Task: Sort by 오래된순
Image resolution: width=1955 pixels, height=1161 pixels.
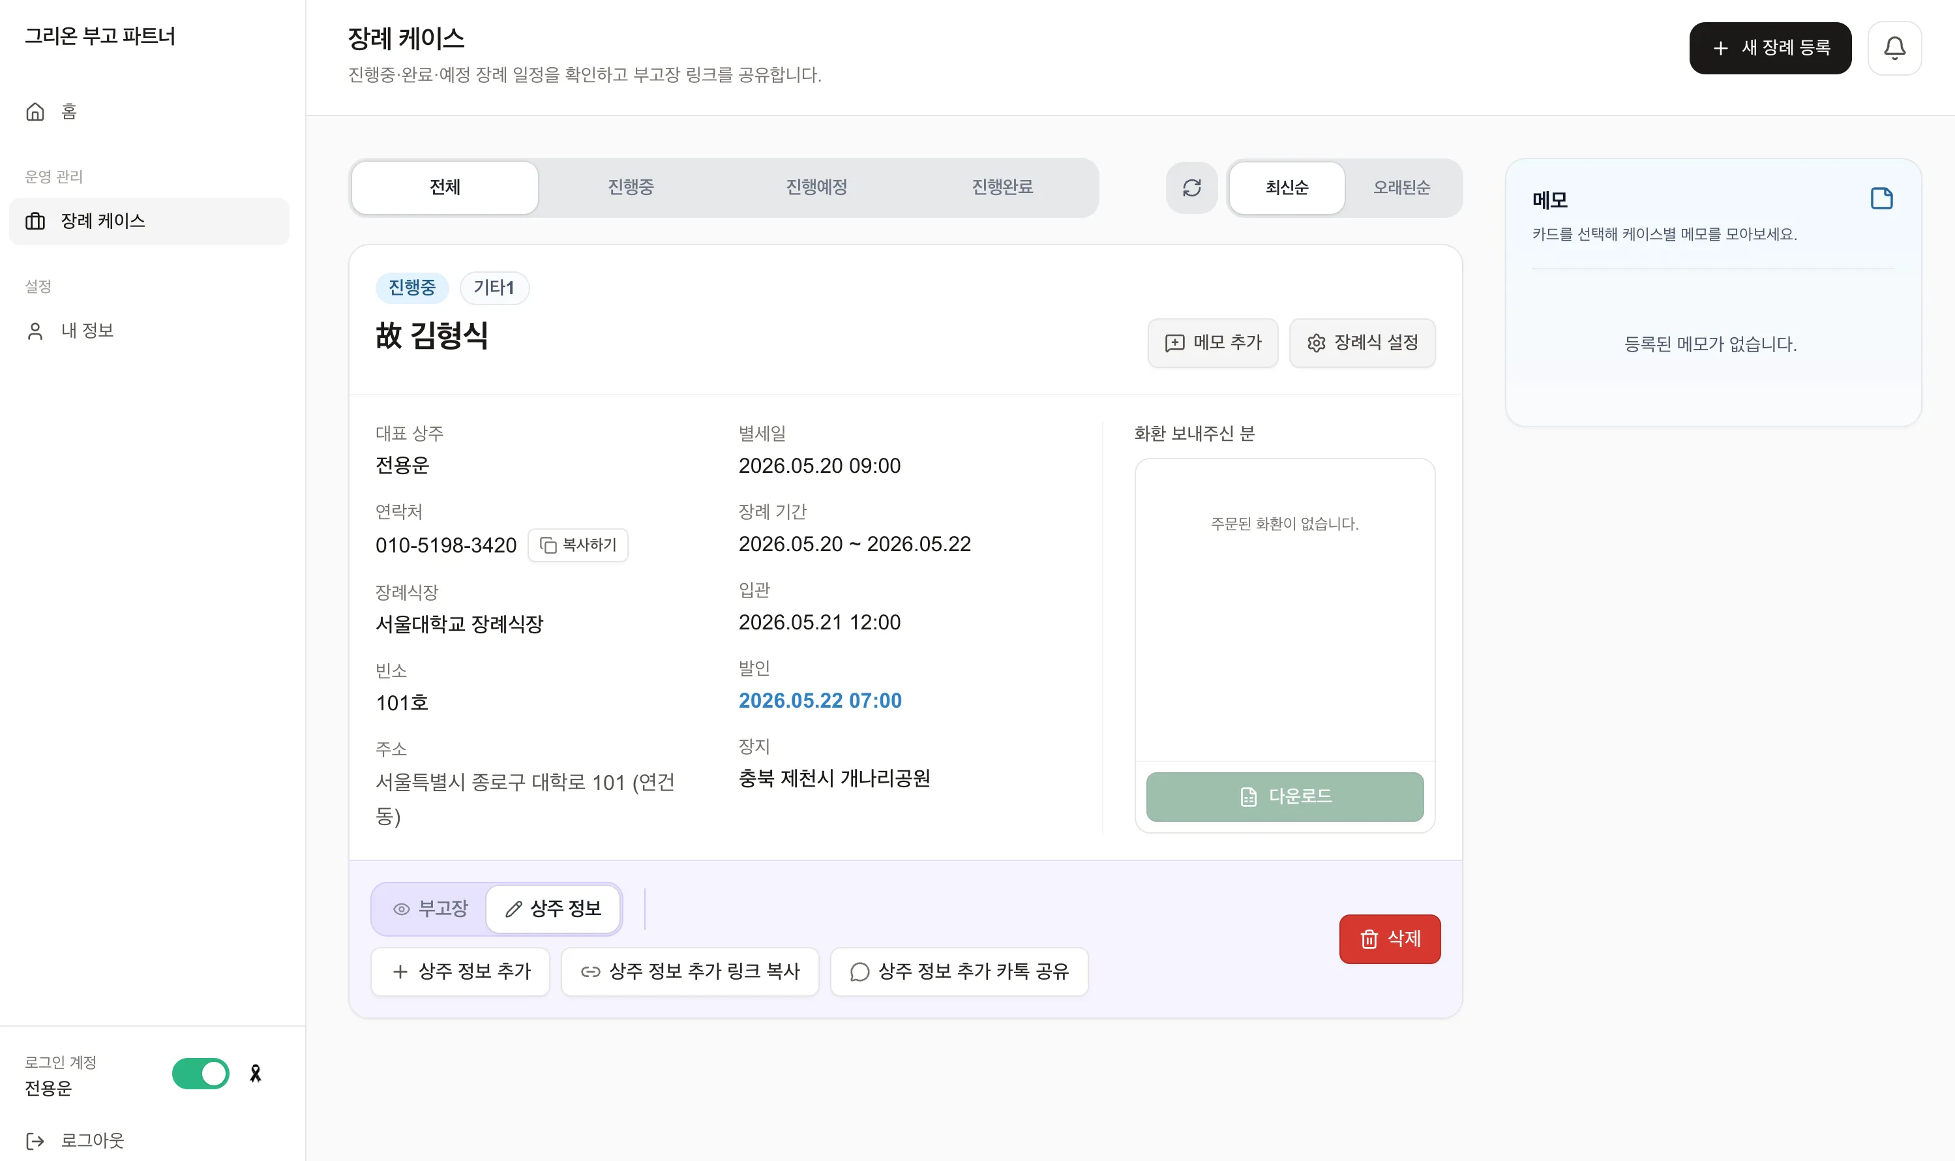Action: 1401,188
